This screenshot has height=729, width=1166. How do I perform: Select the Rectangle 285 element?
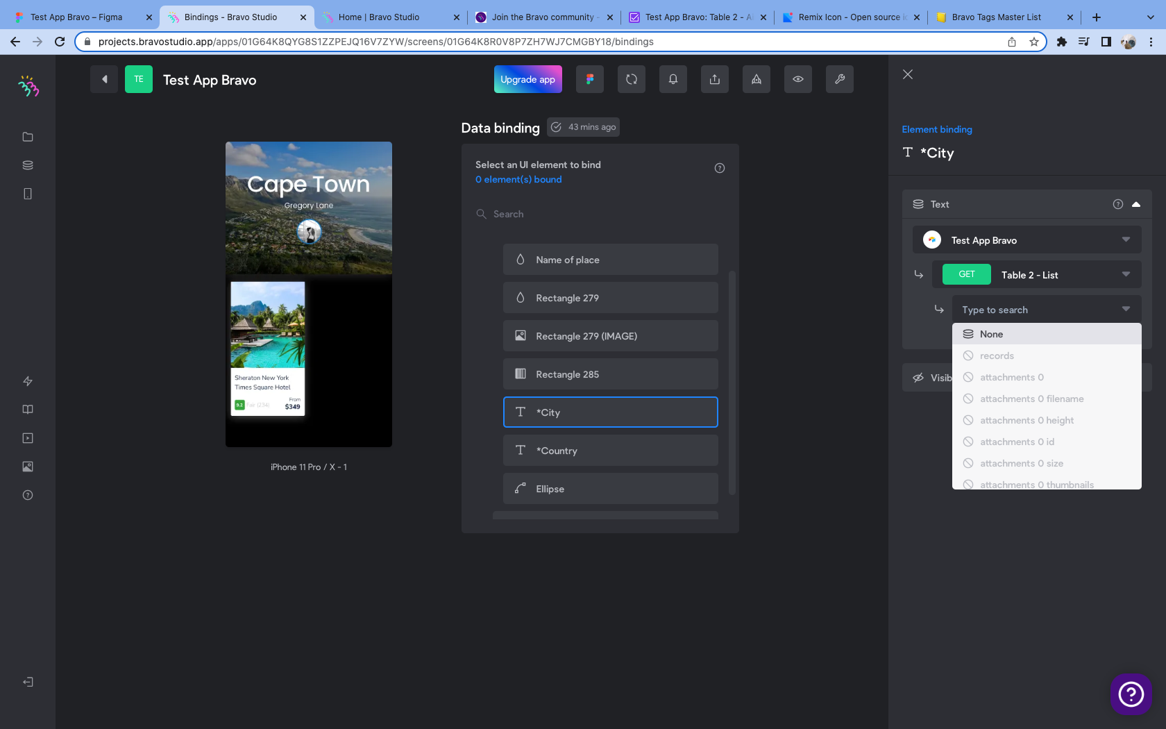[611, 374]
